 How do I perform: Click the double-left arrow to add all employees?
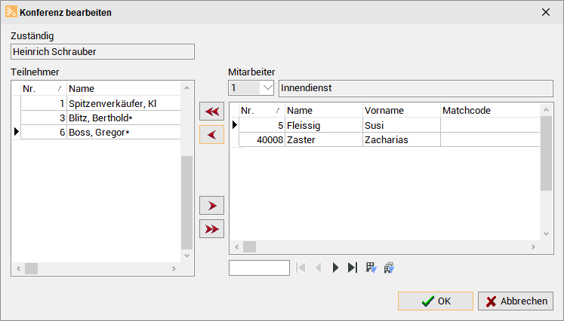tap(212, 112)
